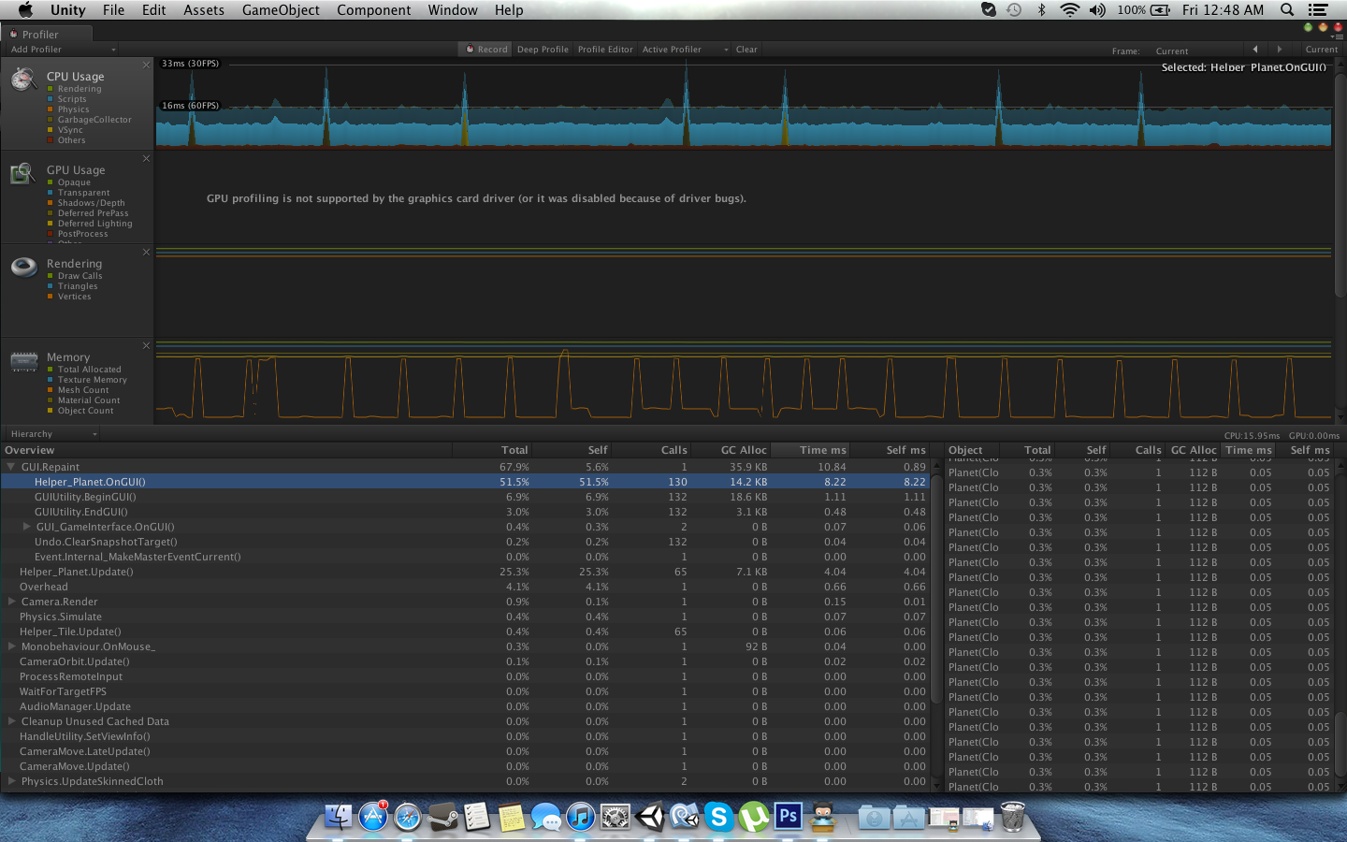Click the Wi-Fi status icon

1069,9
